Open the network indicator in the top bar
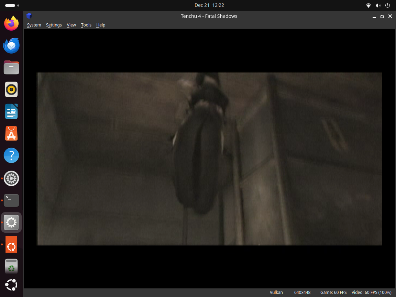The width and height of the screenshot is (396, 297). point(368,5)
